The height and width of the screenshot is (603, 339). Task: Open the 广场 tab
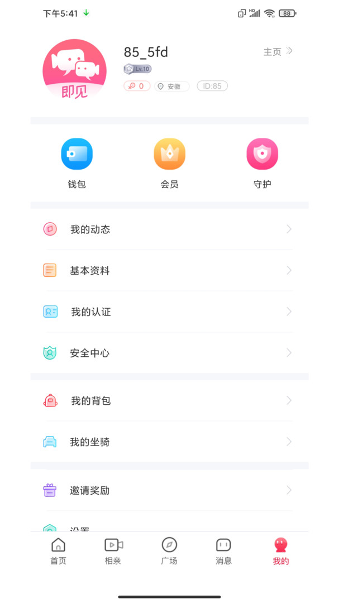click(169, 551)
